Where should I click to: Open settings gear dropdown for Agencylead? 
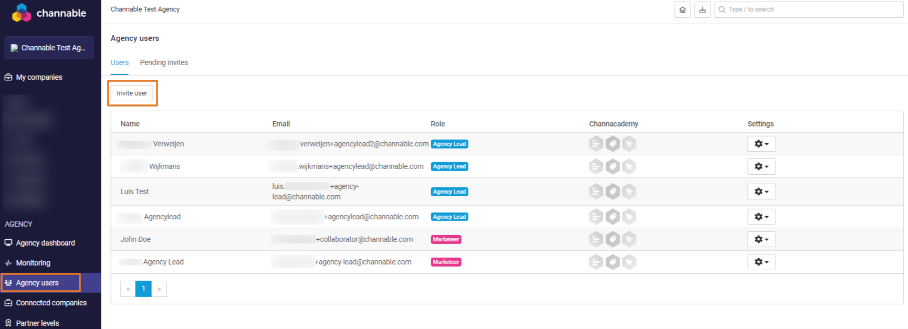coord(761,217)
